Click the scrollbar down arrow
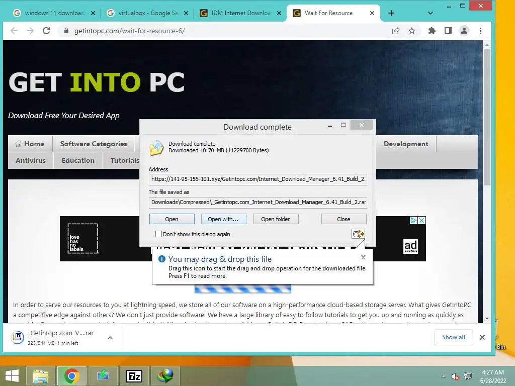The image size is (515, 386). 487,319
